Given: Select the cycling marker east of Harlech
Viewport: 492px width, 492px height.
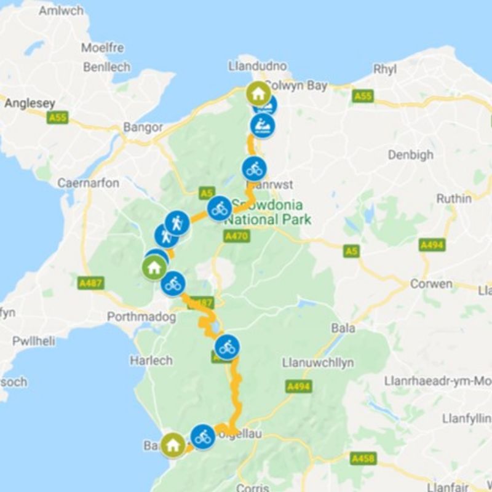Looking at the screenshot, I should pos(227,347).
